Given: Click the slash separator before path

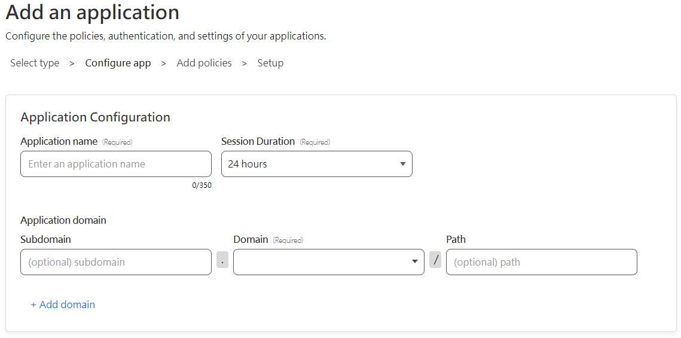Looking at the screenshot, I should 435,260.
